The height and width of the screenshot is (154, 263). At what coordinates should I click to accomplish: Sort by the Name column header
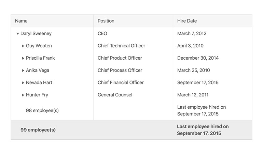[x=52, y=21]
